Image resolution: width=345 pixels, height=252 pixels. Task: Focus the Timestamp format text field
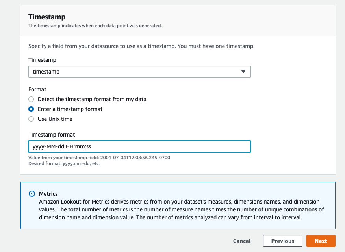(x=139, y=146)
